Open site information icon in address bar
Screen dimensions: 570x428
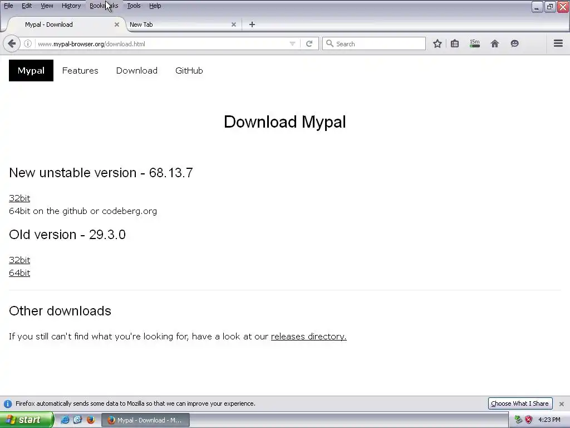28,43
